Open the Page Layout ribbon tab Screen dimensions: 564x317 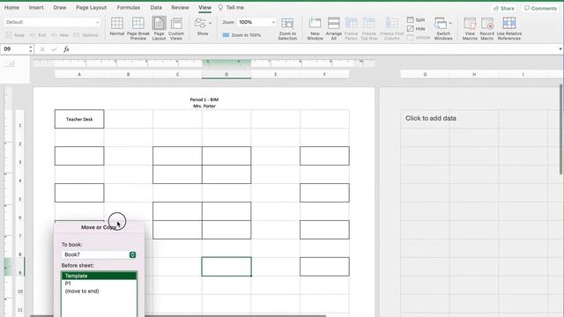(92, 8)
